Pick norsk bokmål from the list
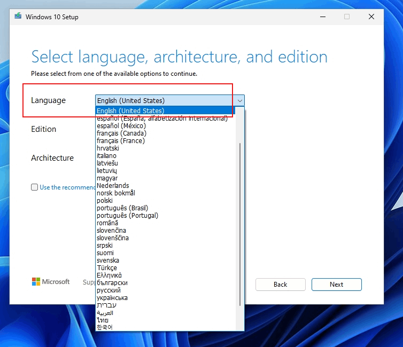This screenshot has height=347, width=403. pos(165,193)
